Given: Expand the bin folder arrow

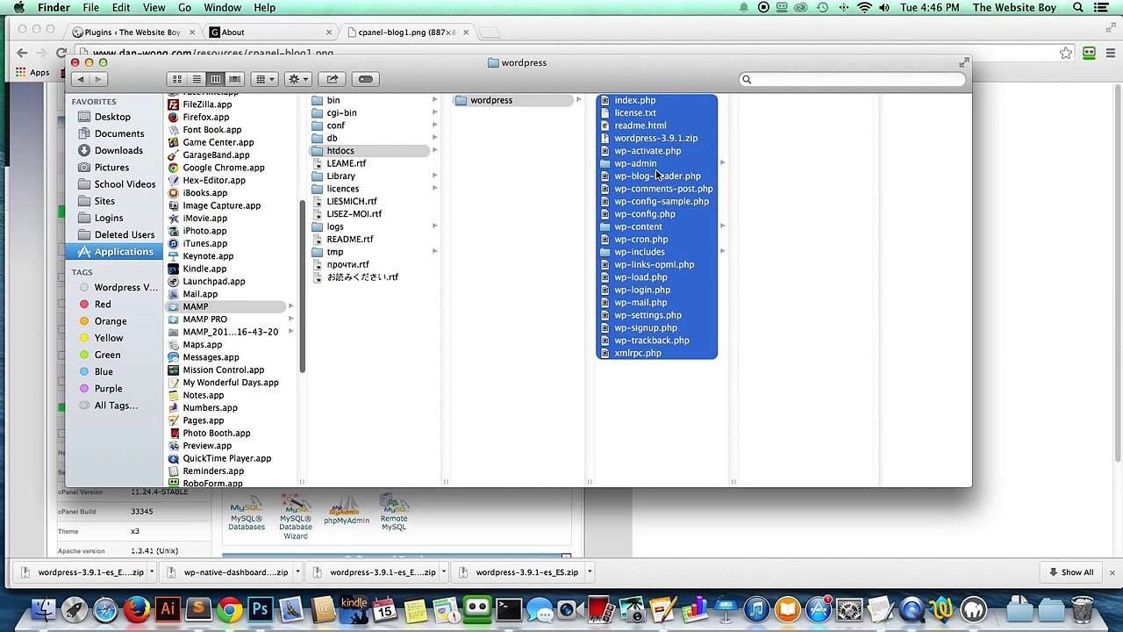Looking at the screenshot, I should click(x=434, y=100).
